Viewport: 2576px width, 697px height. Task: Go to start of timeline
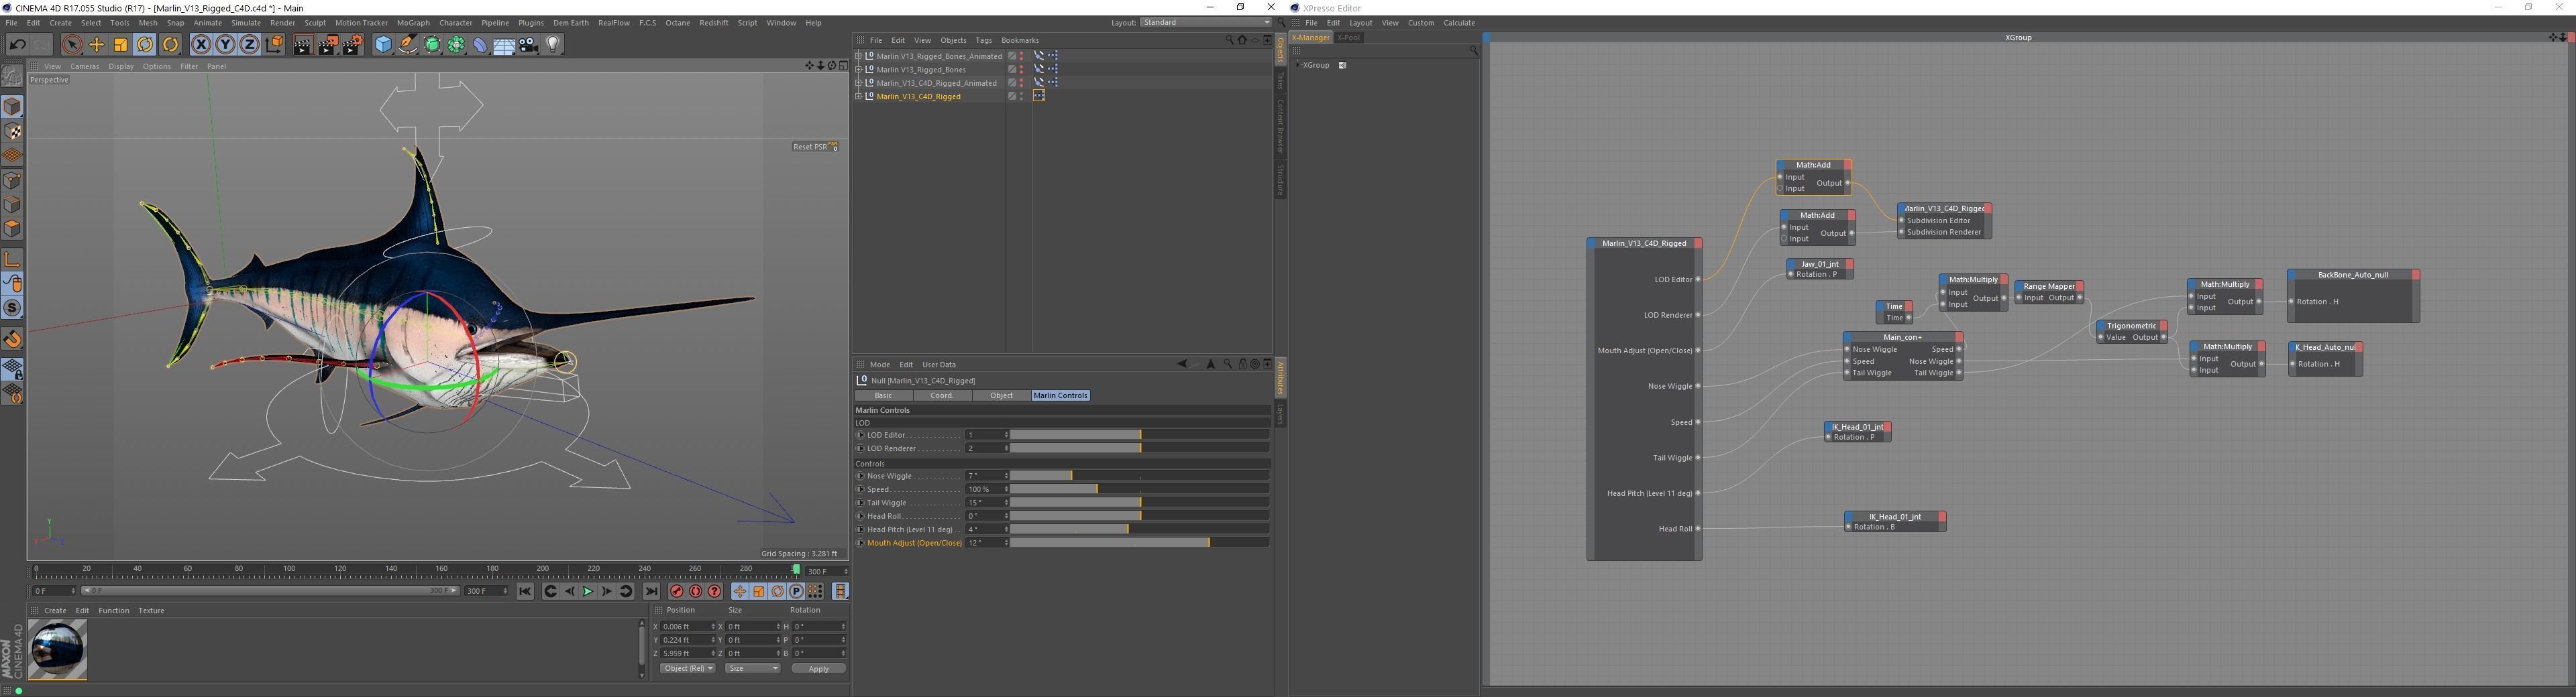pos(525,591)
